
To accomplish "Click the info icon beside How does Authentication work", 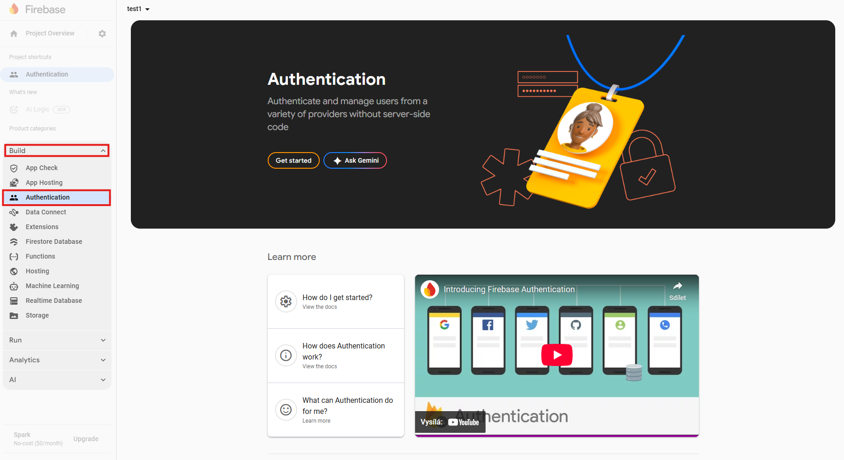I will click(x=286, y=355).
